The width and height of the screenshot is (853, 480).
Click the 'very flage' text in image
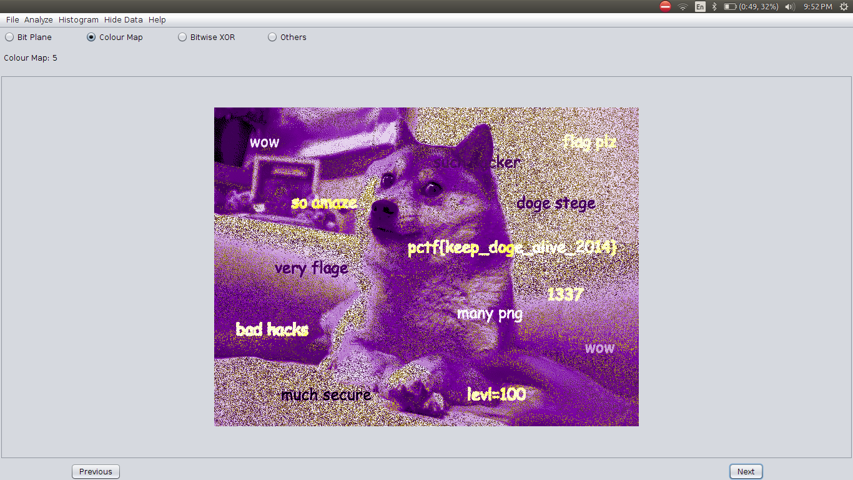(311, 268)
